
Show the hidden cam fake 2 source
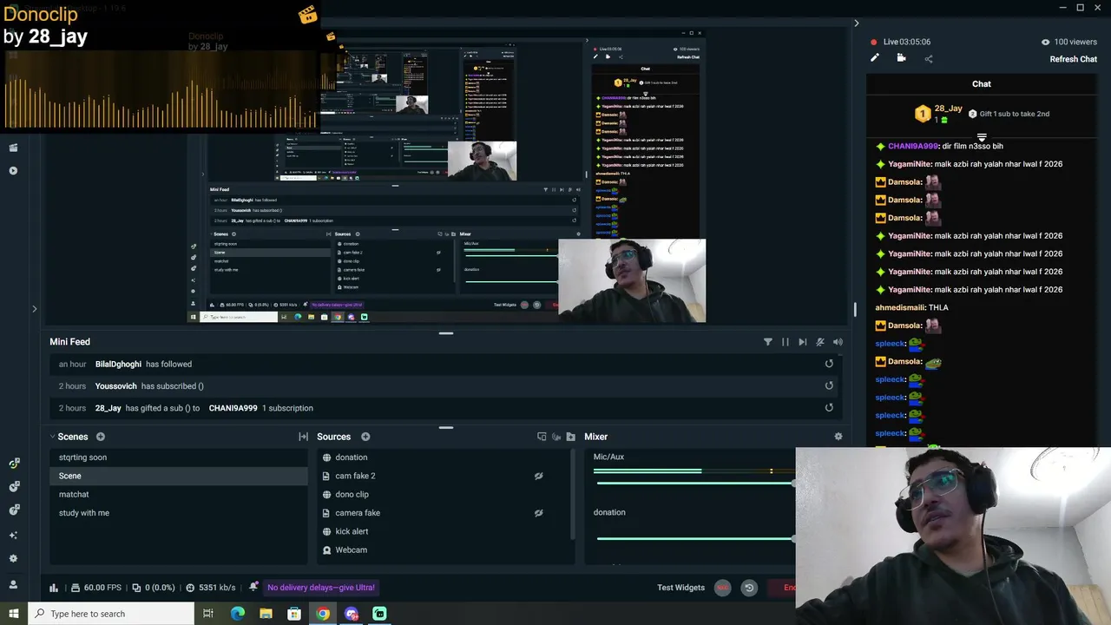(x=538, y=476)
